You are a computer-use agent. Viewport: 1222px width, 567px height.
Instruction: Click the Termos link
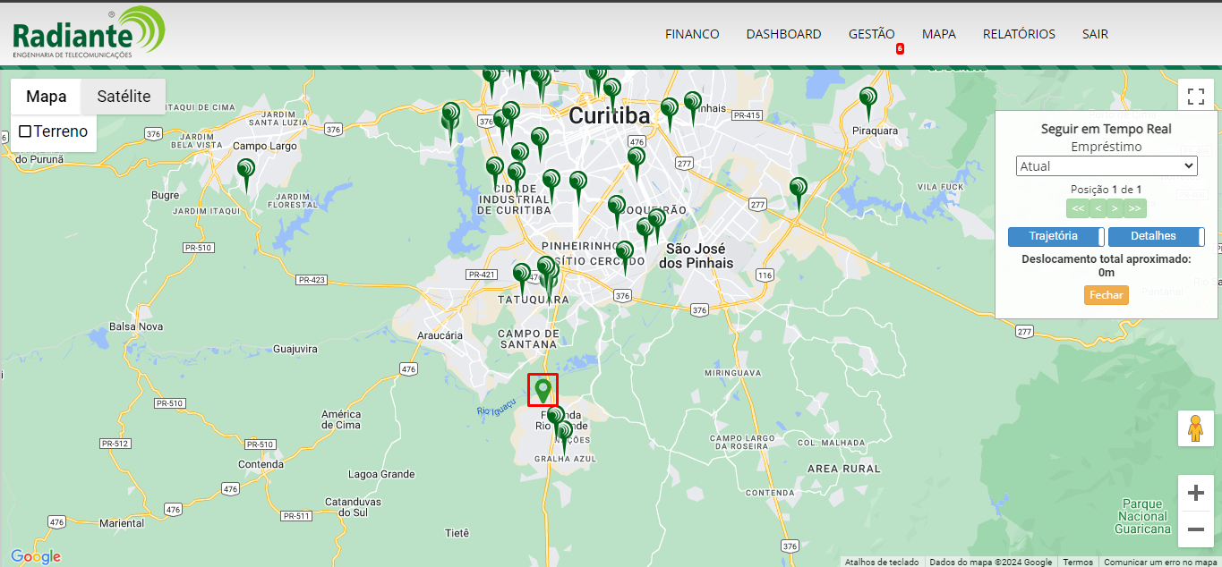(x=1077, y=562)
